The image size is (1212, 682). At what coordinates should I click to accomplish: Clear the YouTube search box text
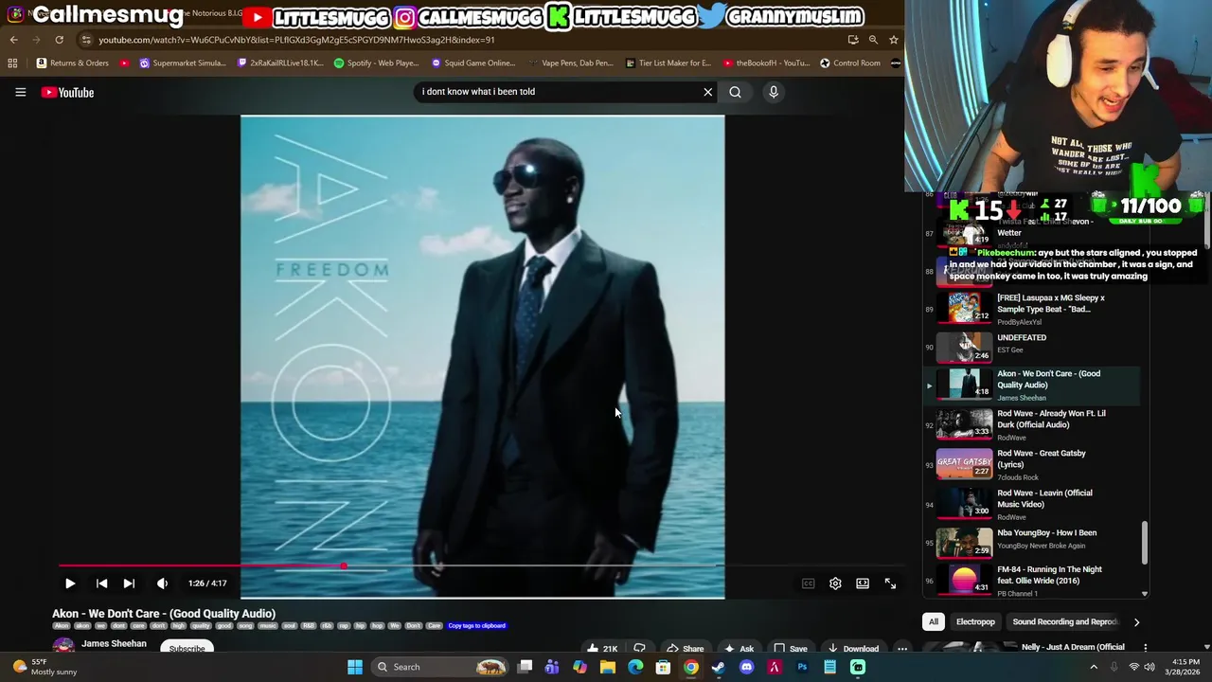pyautogui.click(x=707, y=92)
